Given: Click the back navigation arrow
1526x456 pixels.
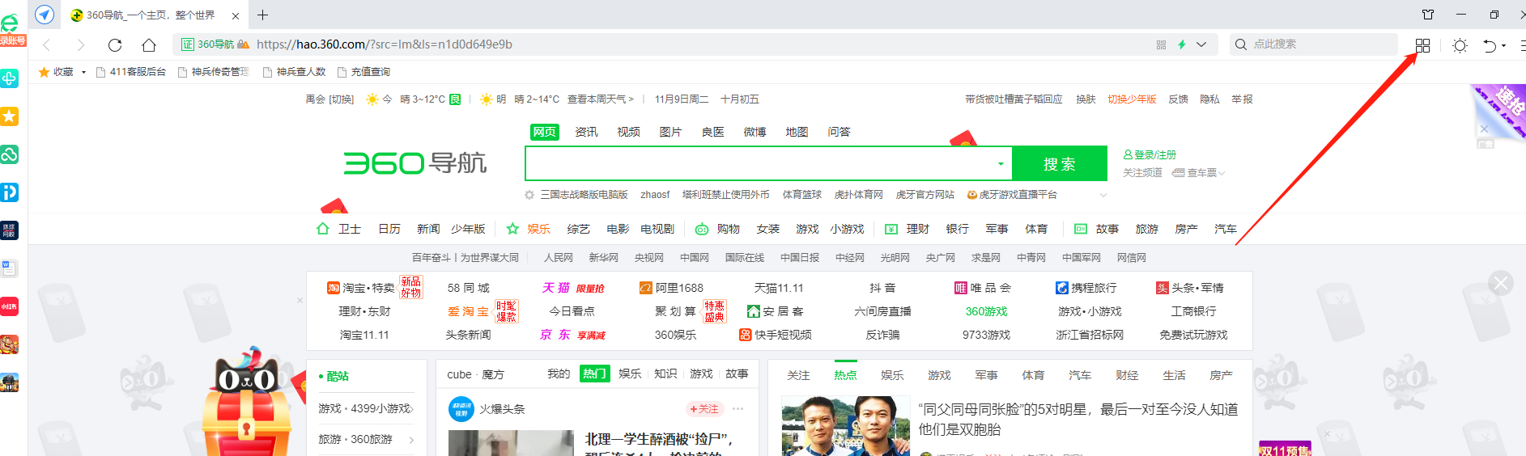Looking at the screenshot, I should pos(47,44).
